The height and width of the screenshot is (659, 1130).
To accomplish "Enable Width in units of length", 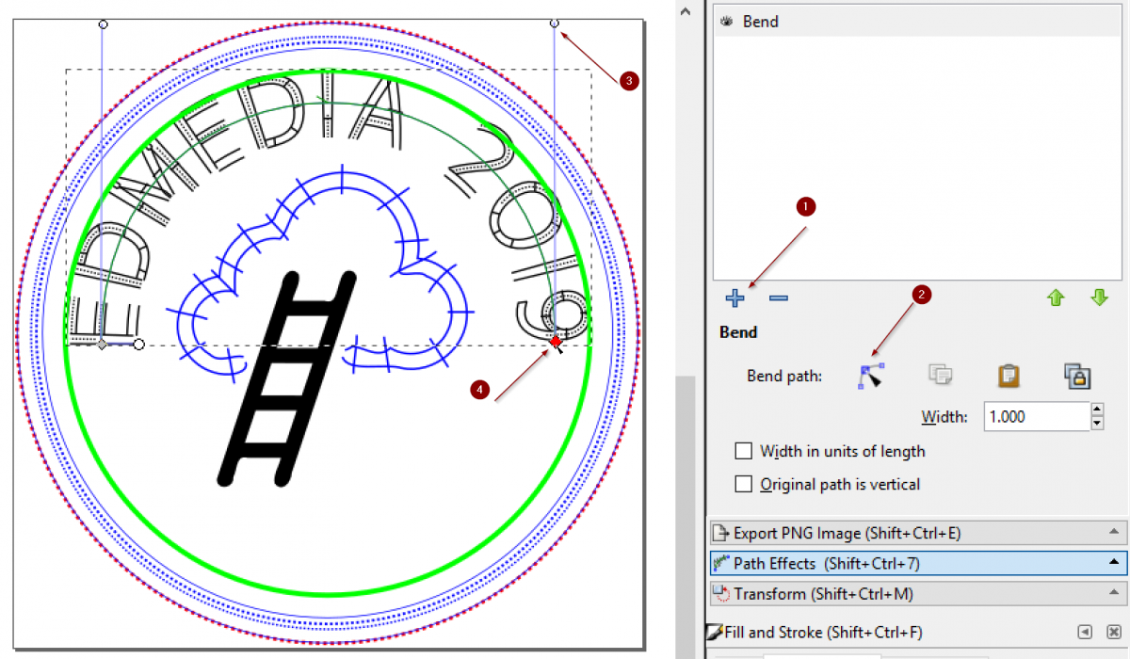I will pos(744,451).
